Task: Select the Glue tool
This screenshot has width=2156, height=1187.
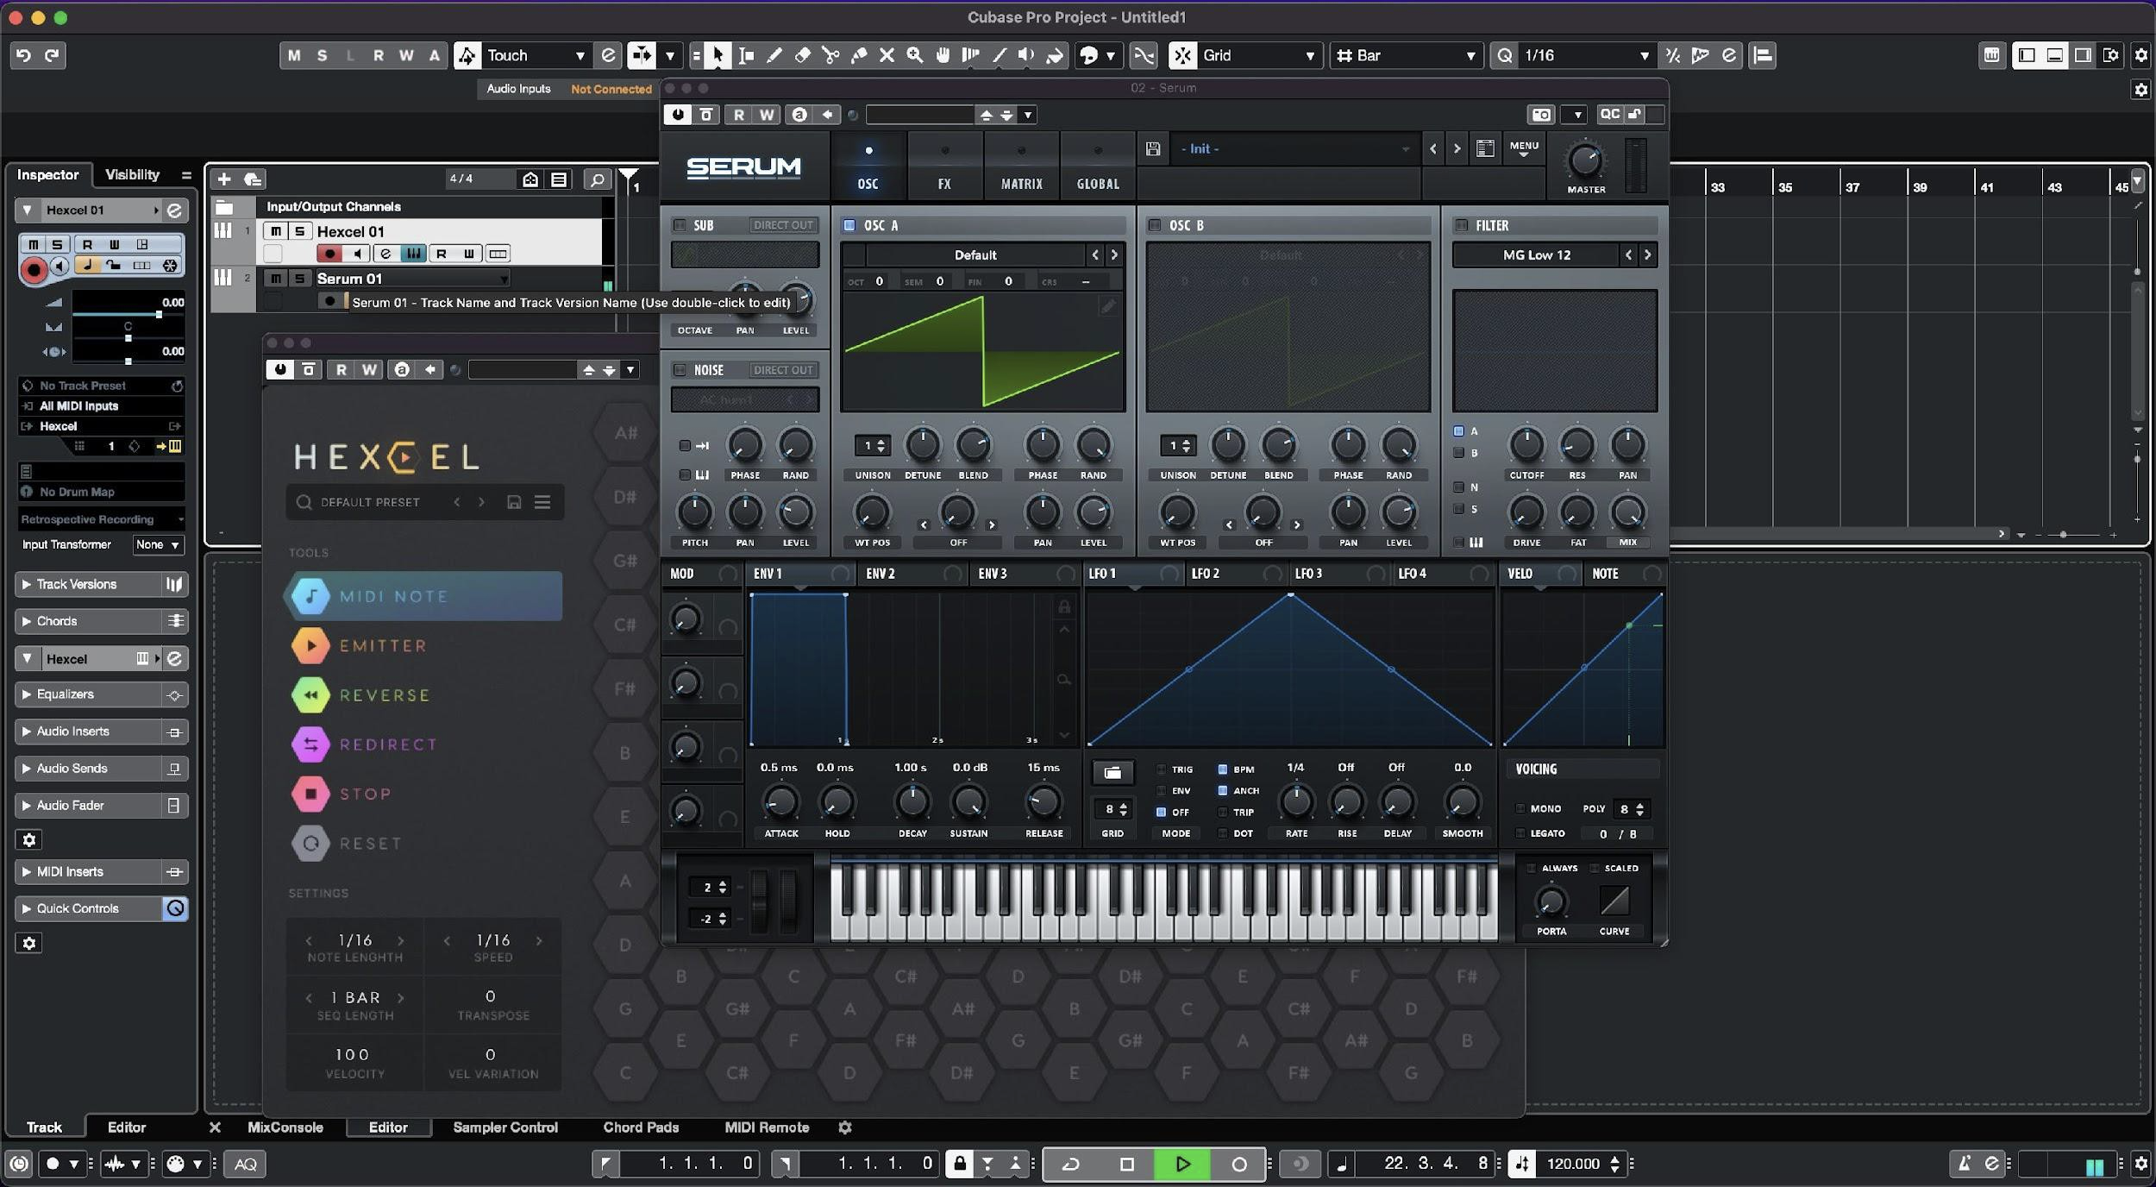Action: (859, 55)
